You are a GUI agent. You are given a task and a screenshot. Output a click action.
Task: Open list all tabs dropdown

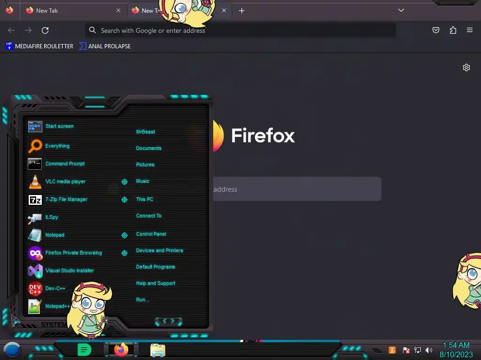401,10
